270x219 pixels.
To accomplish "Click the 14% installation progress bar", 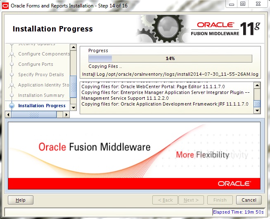I will [x=170, y=58].
